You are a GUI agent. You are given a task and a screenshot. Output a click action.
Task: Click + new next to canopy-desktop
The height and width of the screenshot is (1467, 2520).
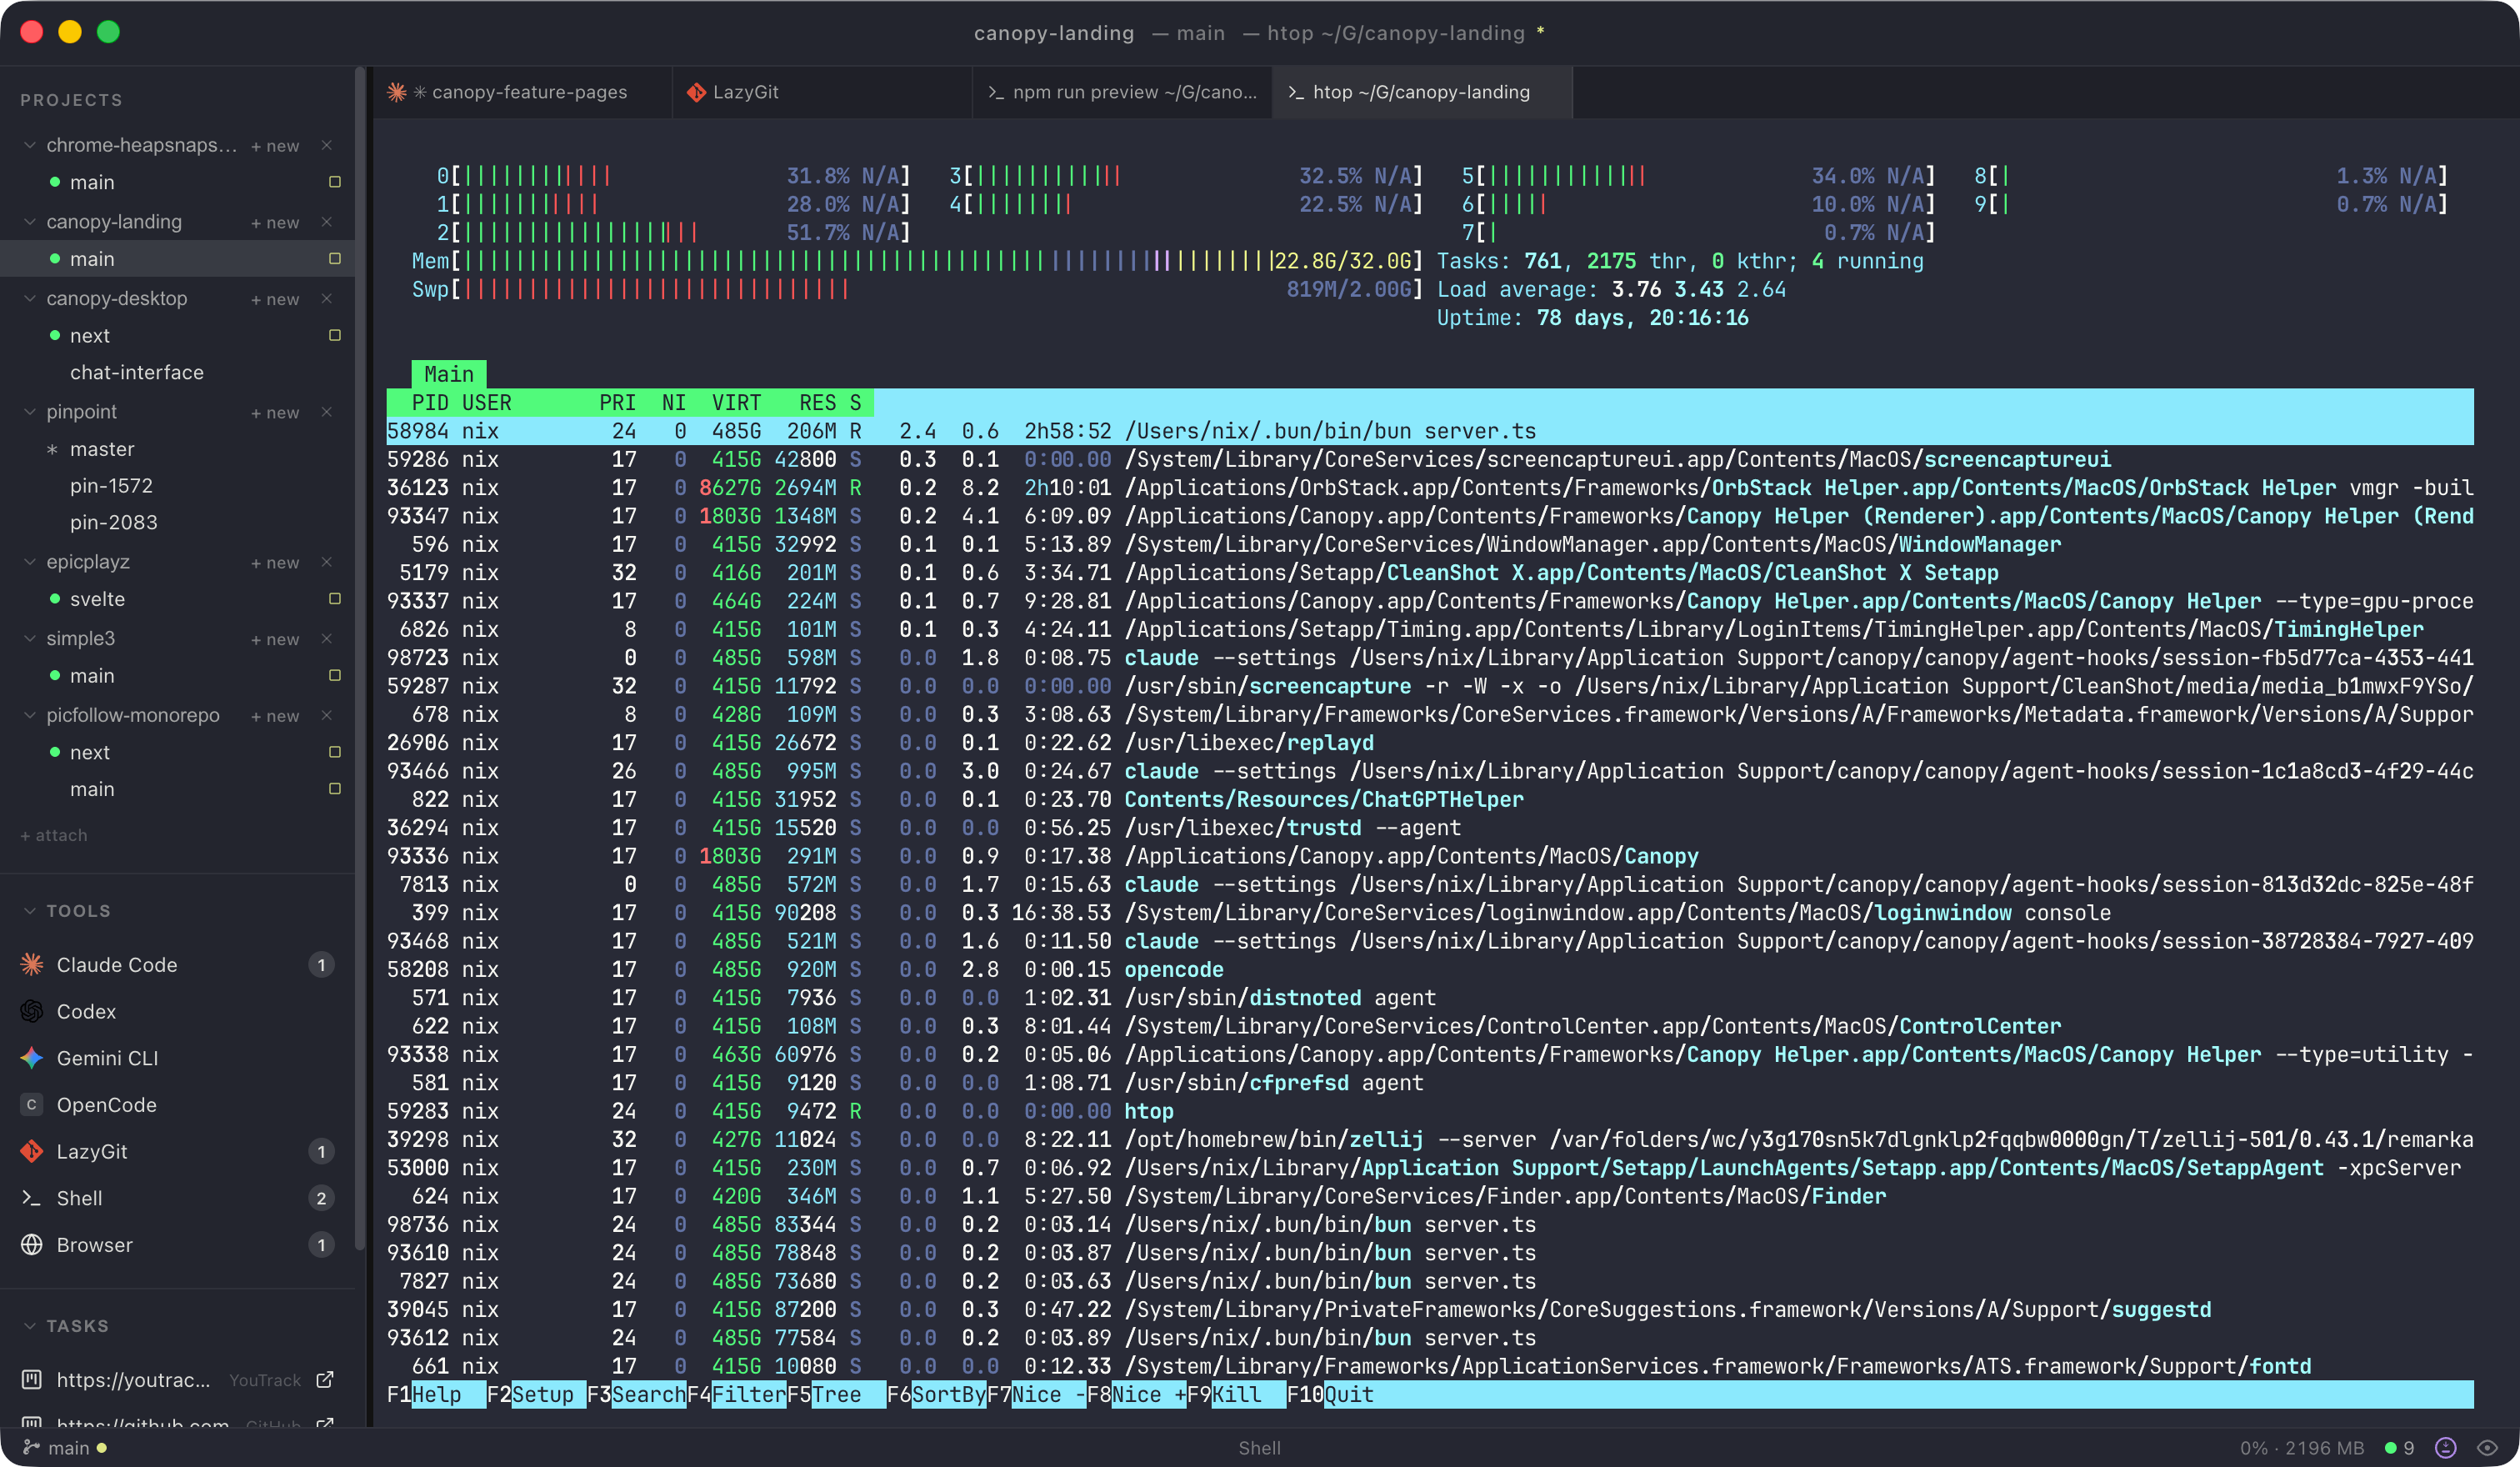[275, 299]
